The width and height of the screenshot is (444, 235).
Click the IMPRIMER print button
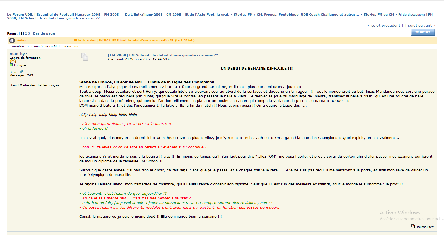[423, 32]
